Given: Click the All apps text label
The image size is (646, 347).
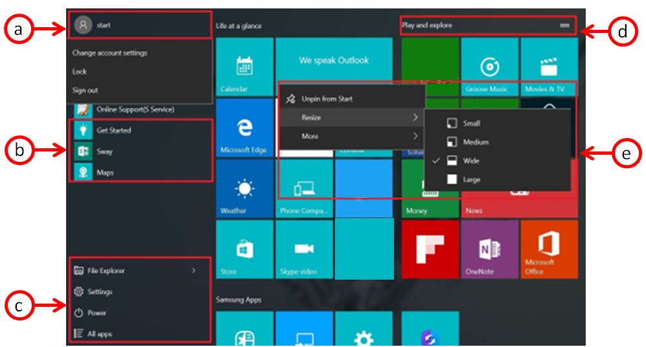Looking at the screenshot, I should (100, 334).
